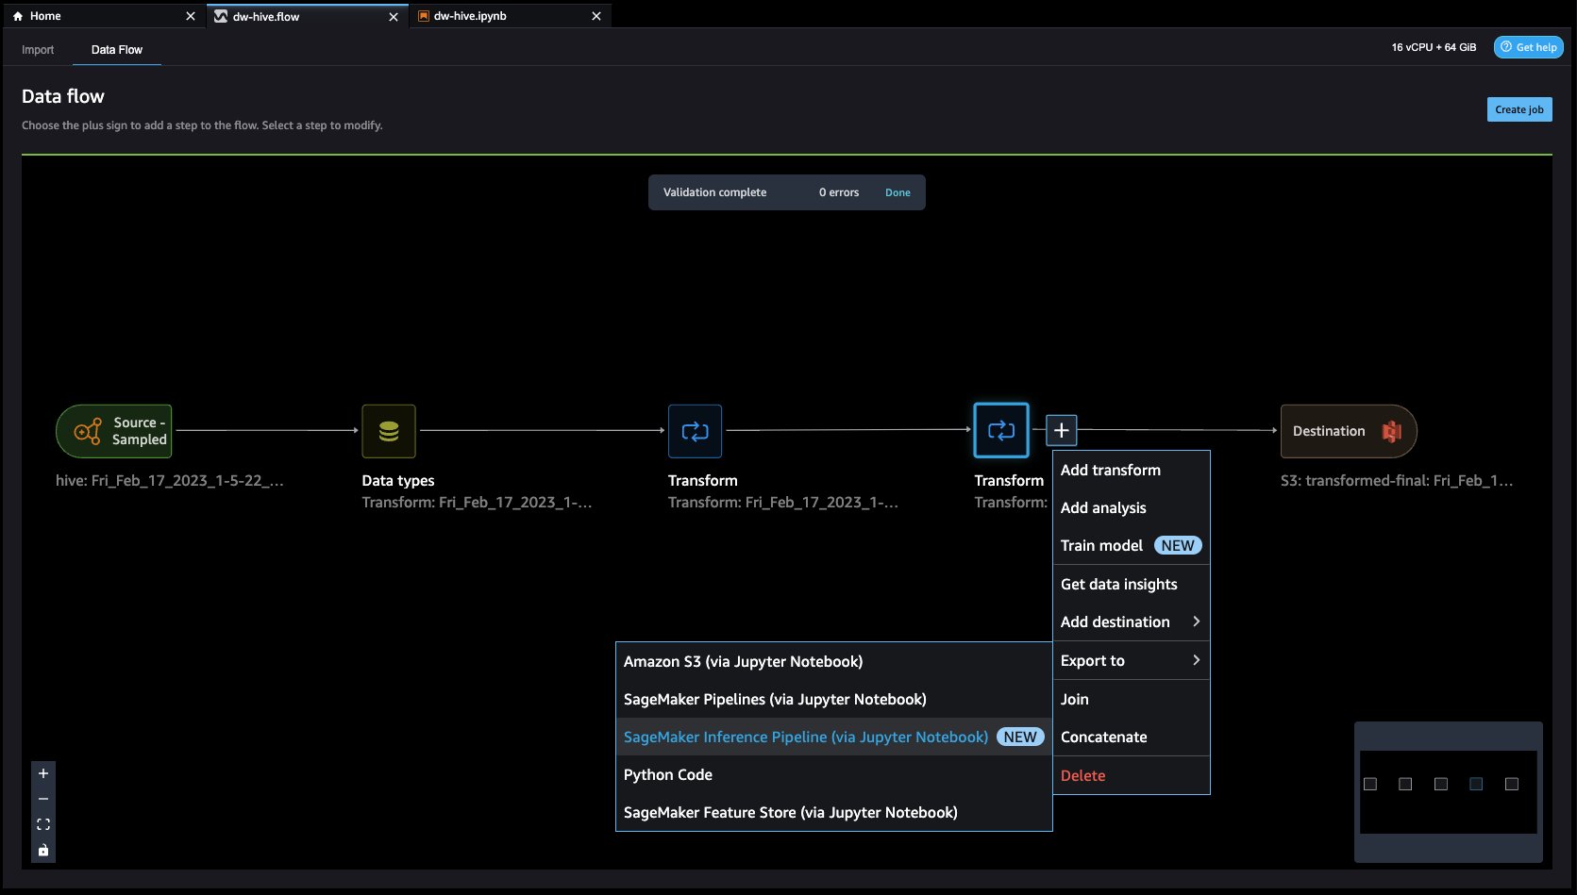1577x895 pixels.
Task: Select the Data Flow tab
Action: pyautogui.click(x=117, y=50)
